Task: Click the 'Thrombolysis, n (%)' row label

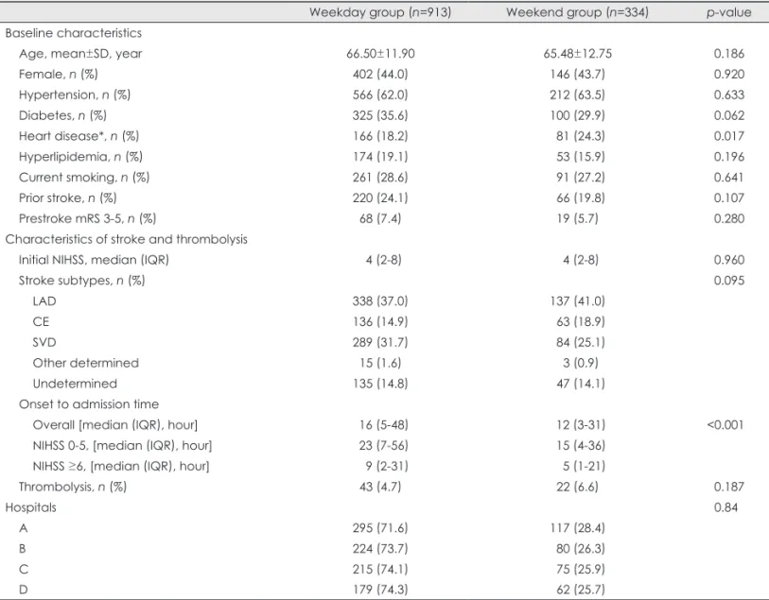Action: pos(73,487)
